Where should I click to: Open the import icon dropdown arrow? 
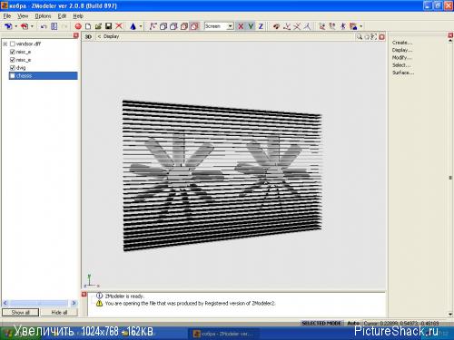point(16,26)
